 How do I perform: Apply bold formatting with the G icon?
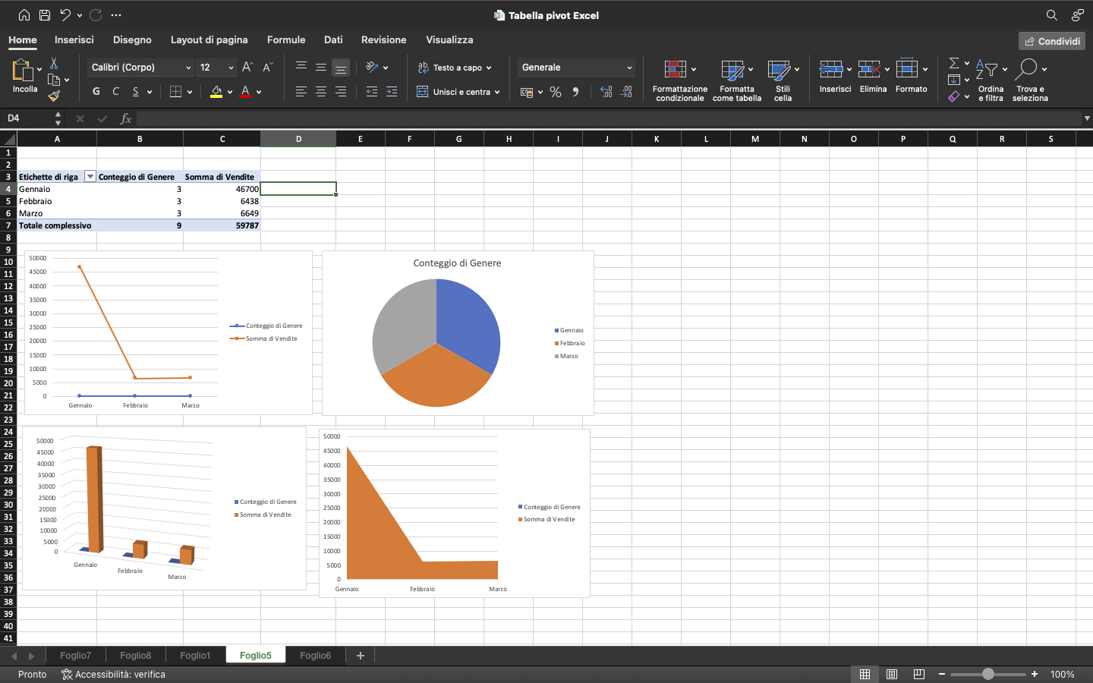pyautogui.click(x=96, y=91)
